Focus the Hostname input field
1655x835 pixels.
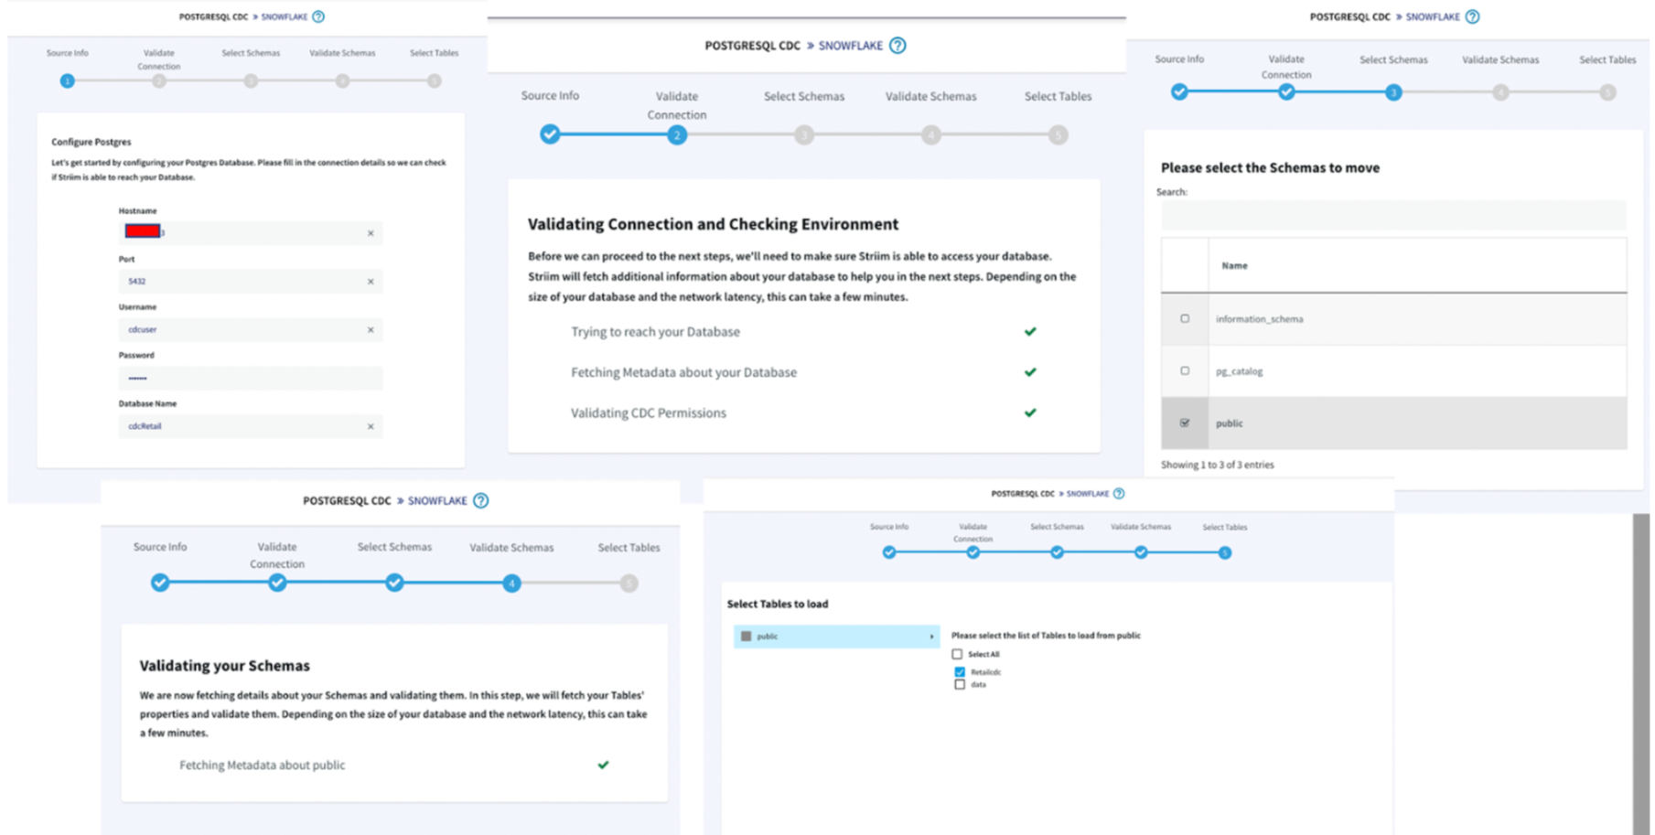[250, 232]
